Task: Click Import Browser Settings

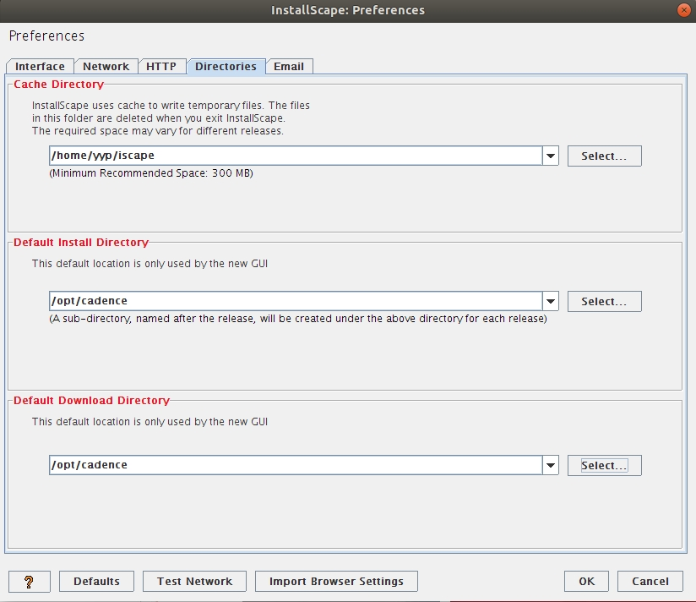Action: click(336, 581)
